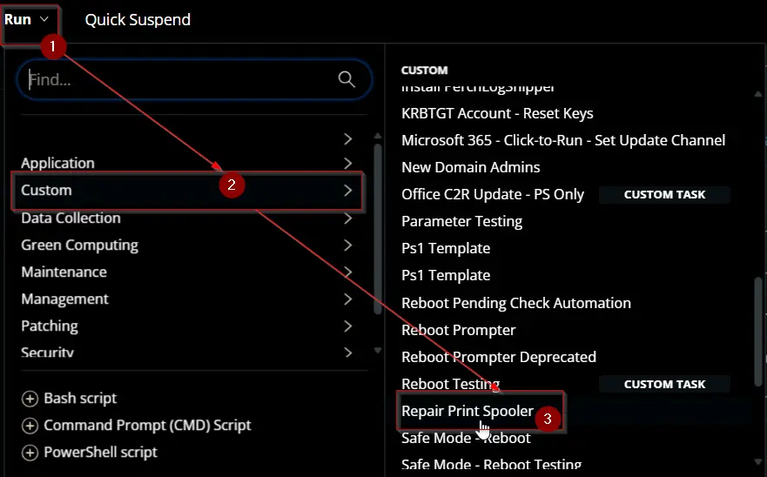The image size is (767, 477).
Task: Click the category list down scroll arrow
Action: 378,350
